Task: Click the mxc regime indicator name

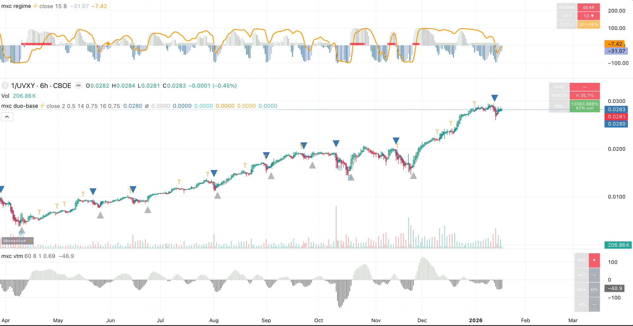Action: click(16, 6)
